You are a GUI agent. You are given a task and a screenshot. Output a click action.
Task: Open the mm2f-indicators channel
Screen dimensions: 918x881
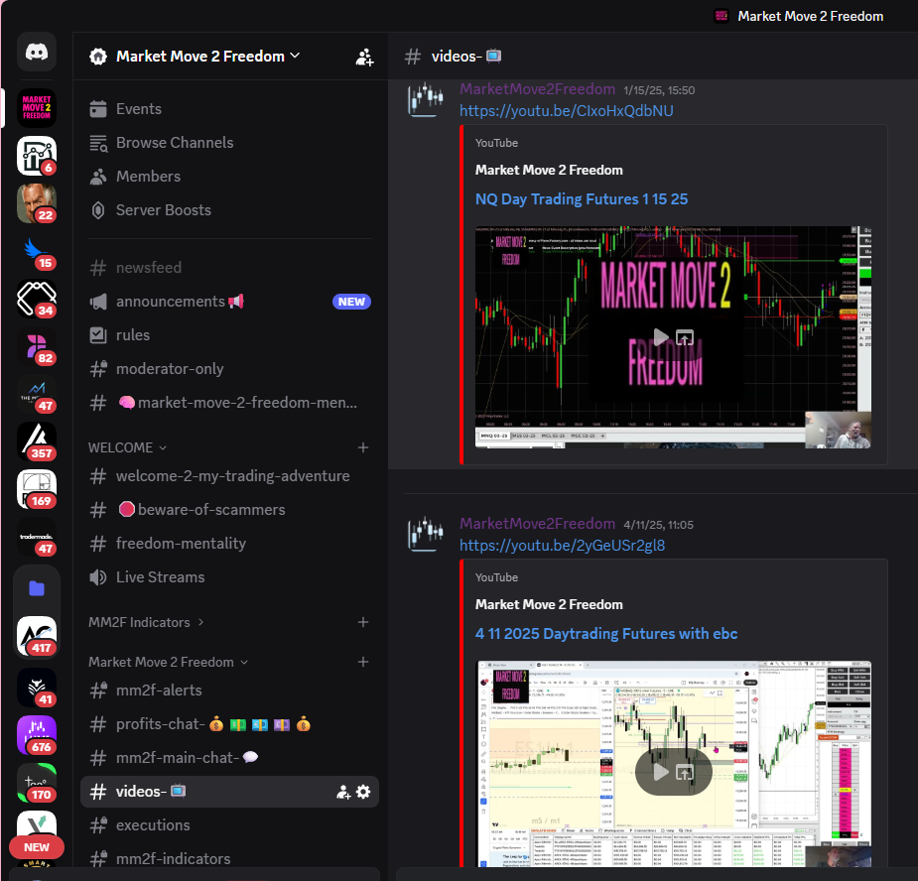tap(229, 859)
